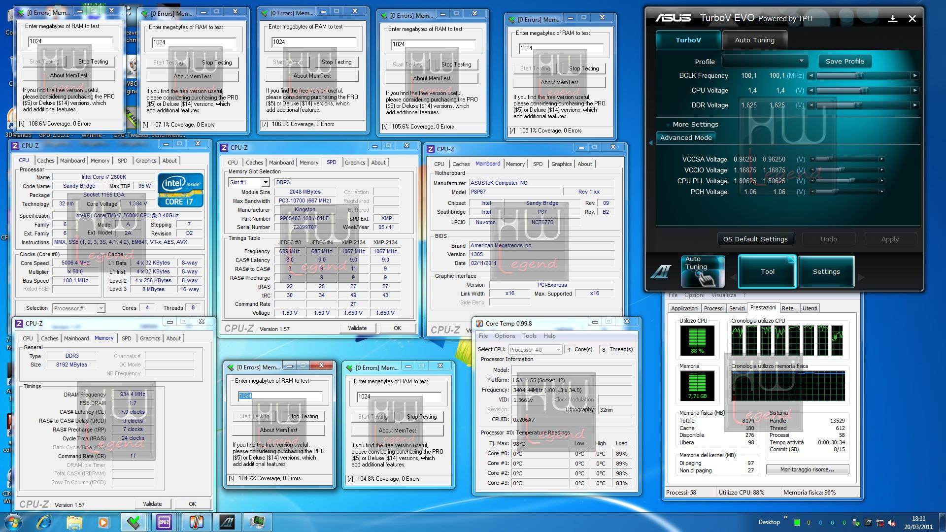Open Windows Media Player taskbar icon

pyautogui.click(x=103, y=522)
